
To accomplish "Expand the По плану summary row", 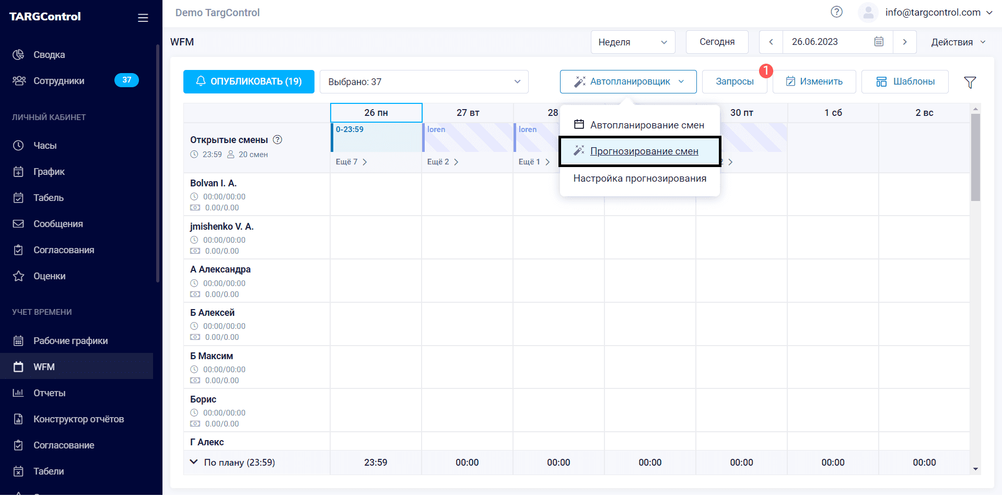I will [194, 462].
